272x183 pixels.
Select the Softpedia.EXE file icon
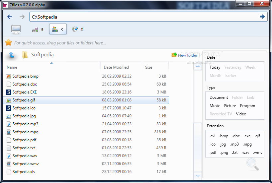click(9, 92)
